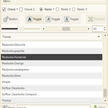Click the Clear button
This screenshot has height=108, width=108.
pos(99,106)
